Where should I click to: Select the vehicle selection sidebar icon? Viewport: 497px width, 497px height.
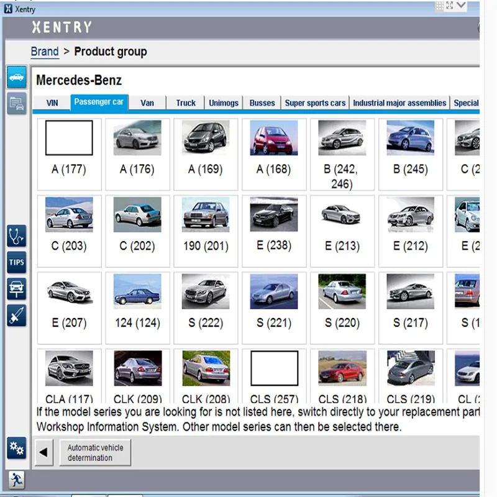click(x=17, y=77)
